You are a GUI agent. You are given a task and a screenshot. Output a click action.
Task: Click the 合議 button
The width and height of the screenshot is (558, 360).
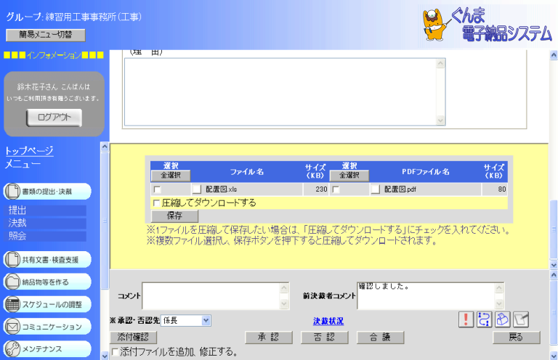[381, 337]
